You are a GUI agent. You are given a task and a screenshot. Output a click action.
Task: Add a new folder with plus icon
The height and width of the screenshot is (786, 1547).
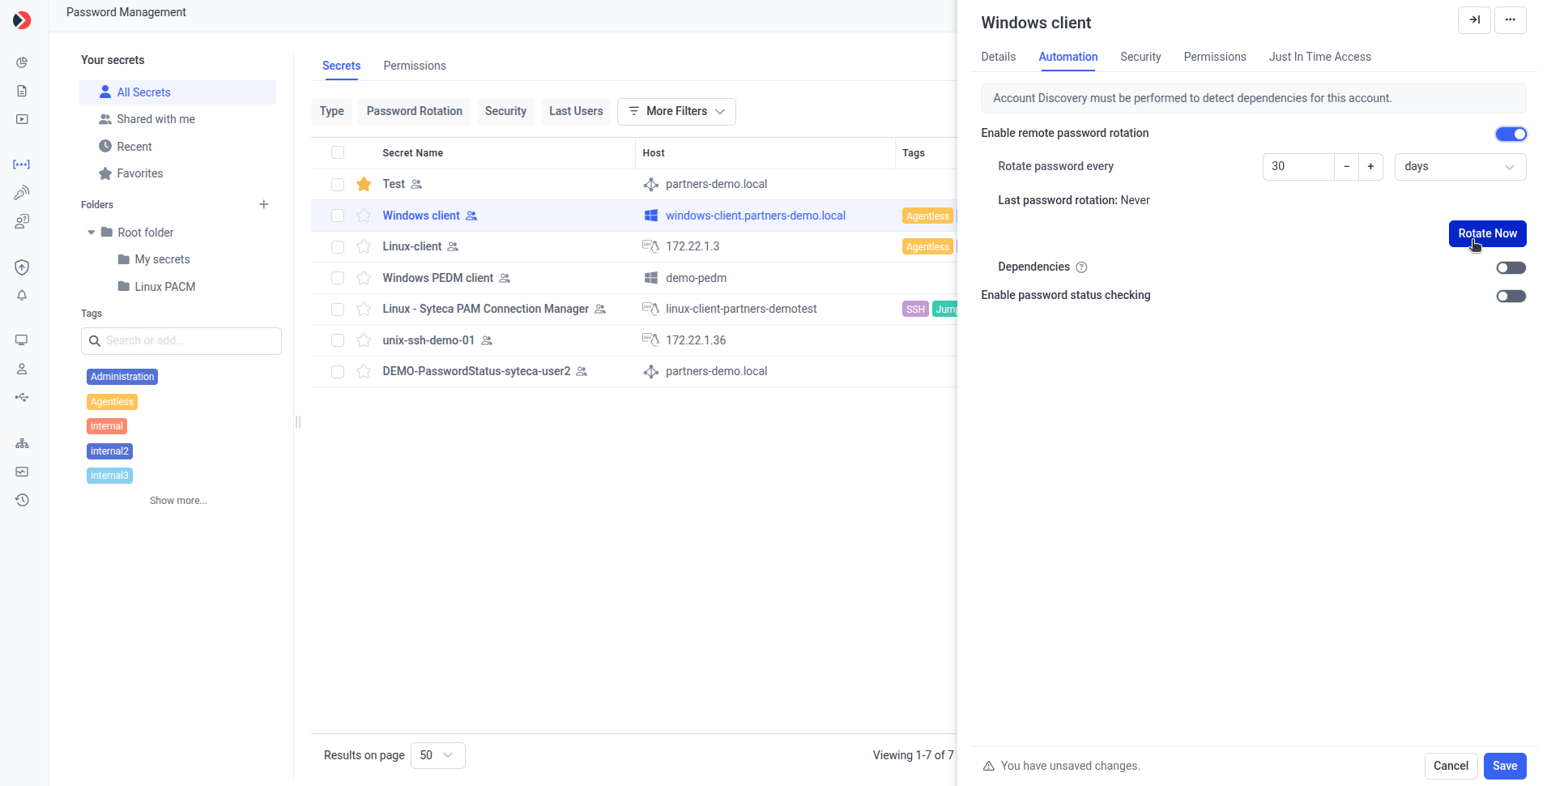click(263, 204)
